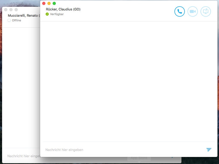This screenshot has height=164, width=219.
Task: Close the Mucciarelli, Renato chat window
Action: pos(6,10)
